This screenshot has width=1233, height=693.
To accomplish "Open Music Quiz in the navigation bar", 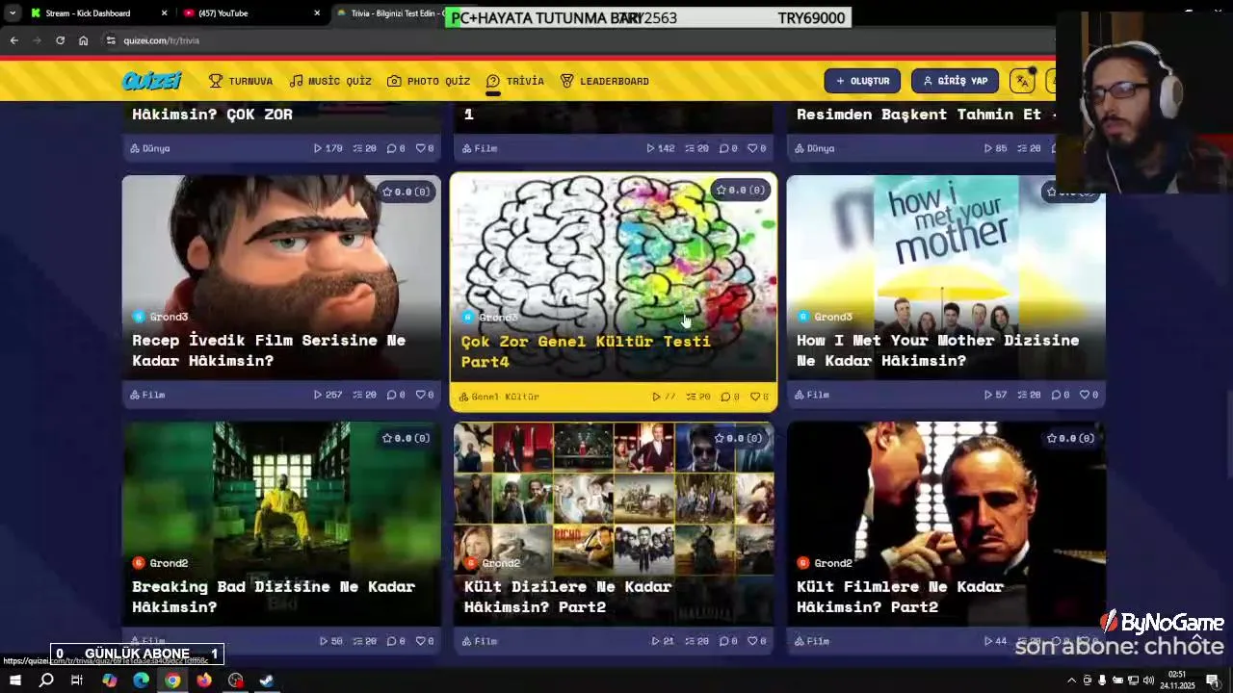I will pyautogui.click(x=330, y=81).
